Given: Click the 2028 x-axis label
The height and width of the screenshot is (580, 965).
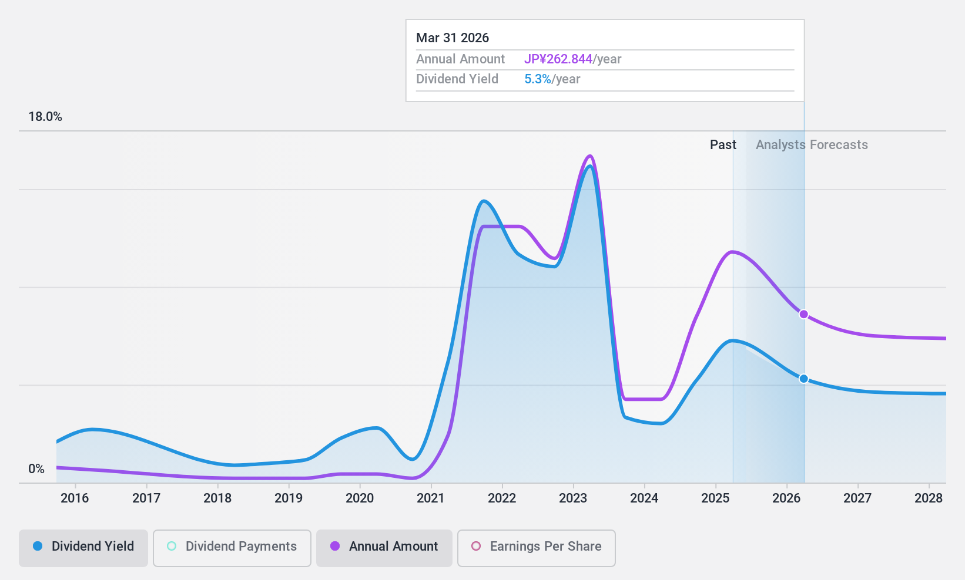Looking at the screenshot, I should click(x=929, y=498).
